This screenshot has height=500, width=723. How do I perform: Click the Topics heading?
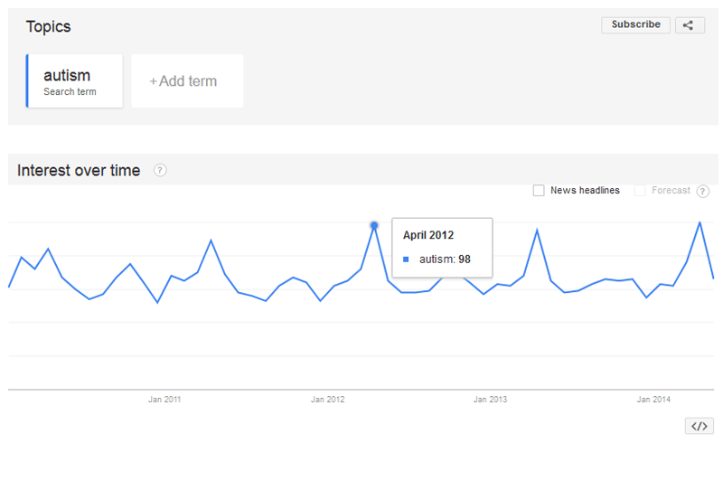tap(48, 27)
